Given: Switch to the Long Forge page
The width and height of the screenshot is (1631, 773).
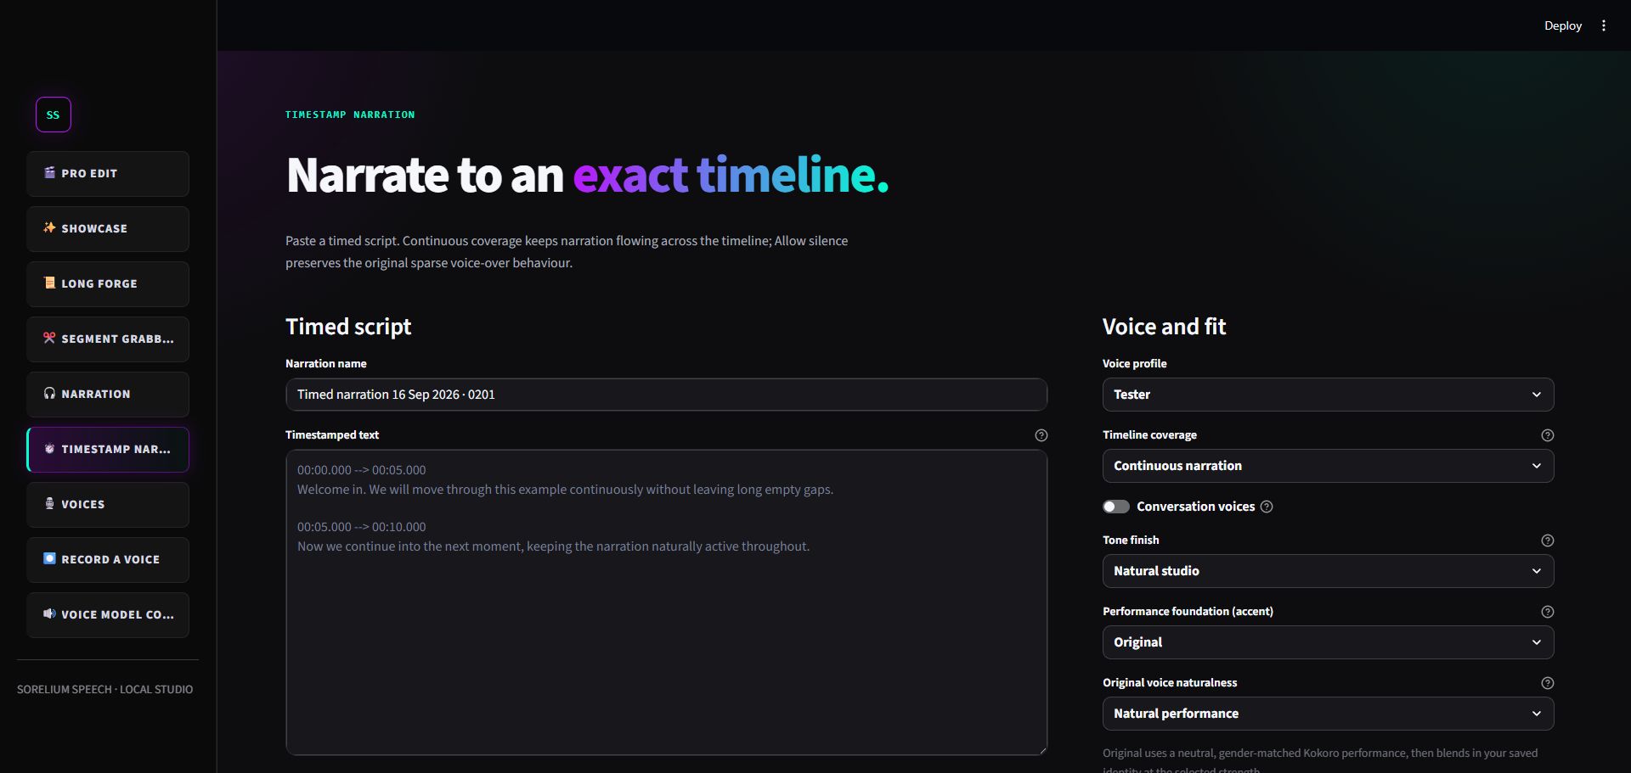Looking at the screenshot, I should 108,283.
